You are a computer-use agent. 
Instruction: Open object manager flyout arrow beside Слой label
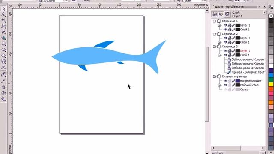point(265,12)
